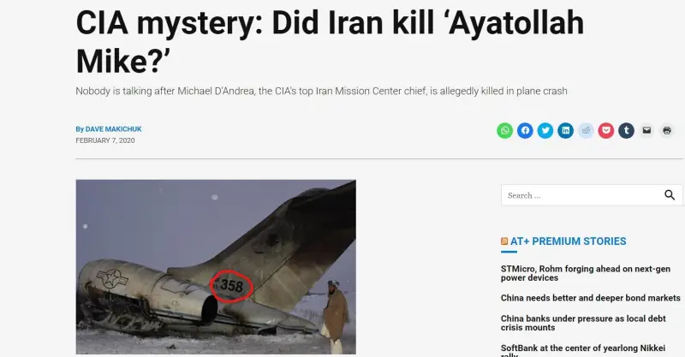This screenshot has height=357, width=685.
Task: Open 'China needs better and deeper bond markets'
Action: pyautogui.click(x=591, y=298)
